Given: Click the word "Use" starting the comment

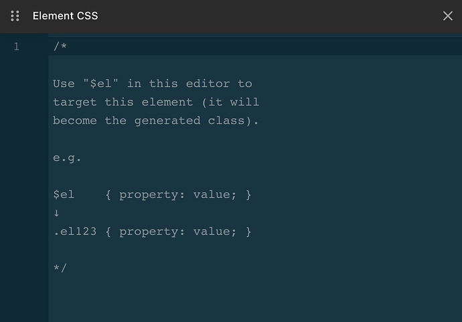Looking at the screenshot, I should tap(64, 84).
